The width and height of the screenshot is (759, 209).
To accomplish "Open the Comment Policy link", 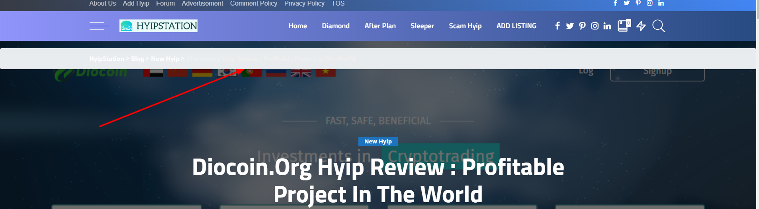I will [254, 3].
